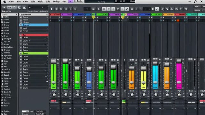Click the back arrow icon in top-left toolbar
The height and width of the screenshot is (115, 205).
pos(4,7)
